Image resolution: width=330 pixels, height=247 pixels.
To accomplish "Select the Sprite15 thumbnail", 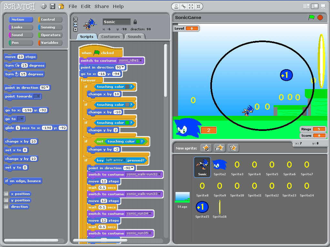I will [x=202, y=207].
